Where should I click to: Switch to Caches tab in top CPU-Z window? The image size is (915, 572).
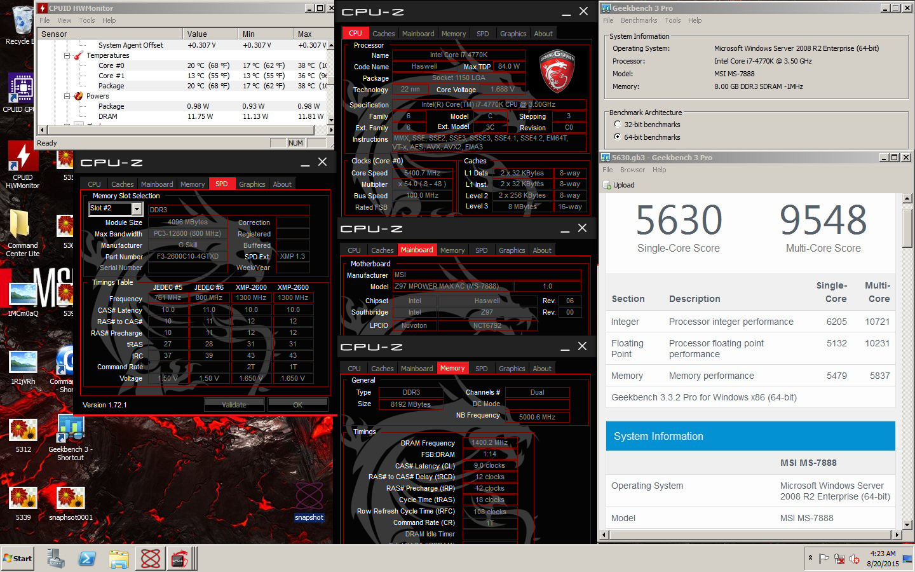click(x=383, y=34)
